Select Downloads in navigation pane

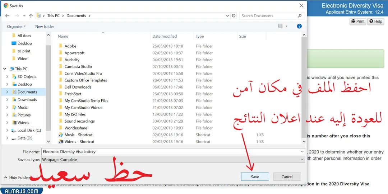(27, 100)
